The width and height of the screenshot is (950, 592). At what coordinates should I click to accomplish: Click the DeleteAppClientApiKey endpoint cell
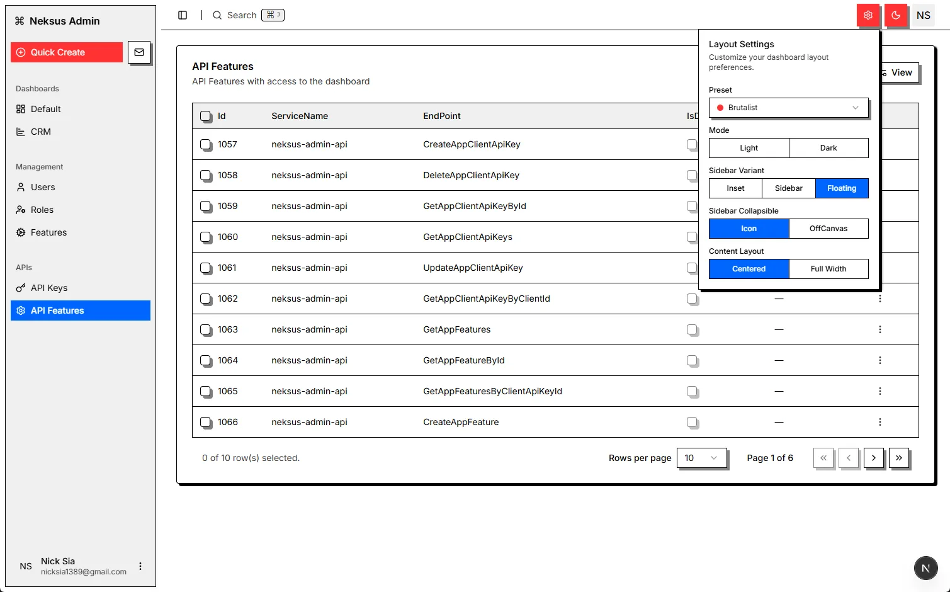(472, 175)
